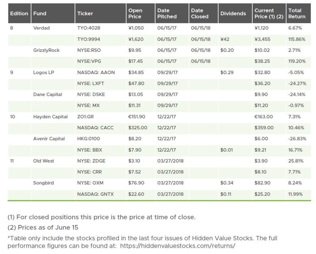
Task: Click the Edition column header
Action: pos(19,14)
